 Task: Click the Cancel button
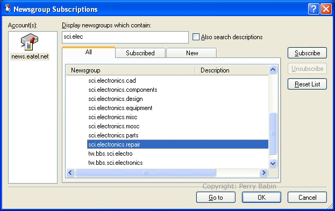[307, 198]
